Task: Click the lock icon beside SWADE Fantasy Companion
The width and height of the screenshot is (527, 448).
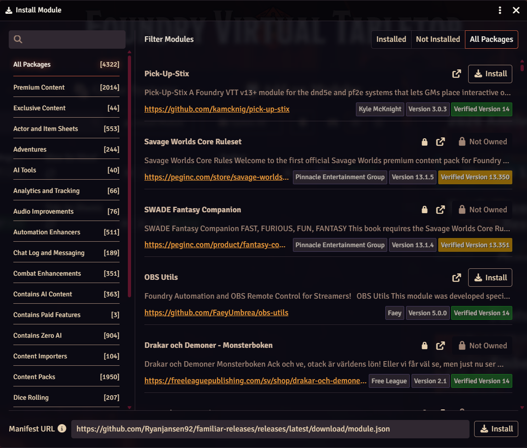Action: (x=424, y=210)
